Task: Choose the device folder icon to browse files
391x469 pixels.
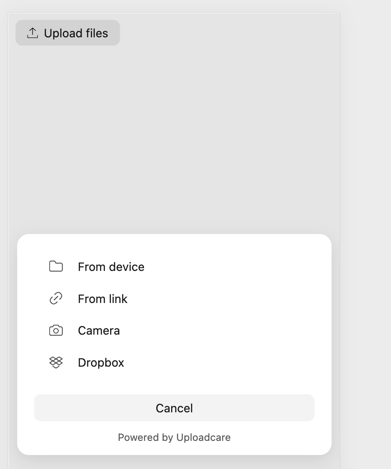Action: click(56, 266)
